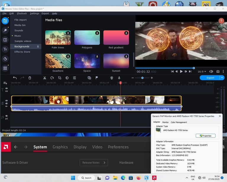Open the Release Notes expander
This screenshot has width=227, height=182.
(x=93, y=162)
